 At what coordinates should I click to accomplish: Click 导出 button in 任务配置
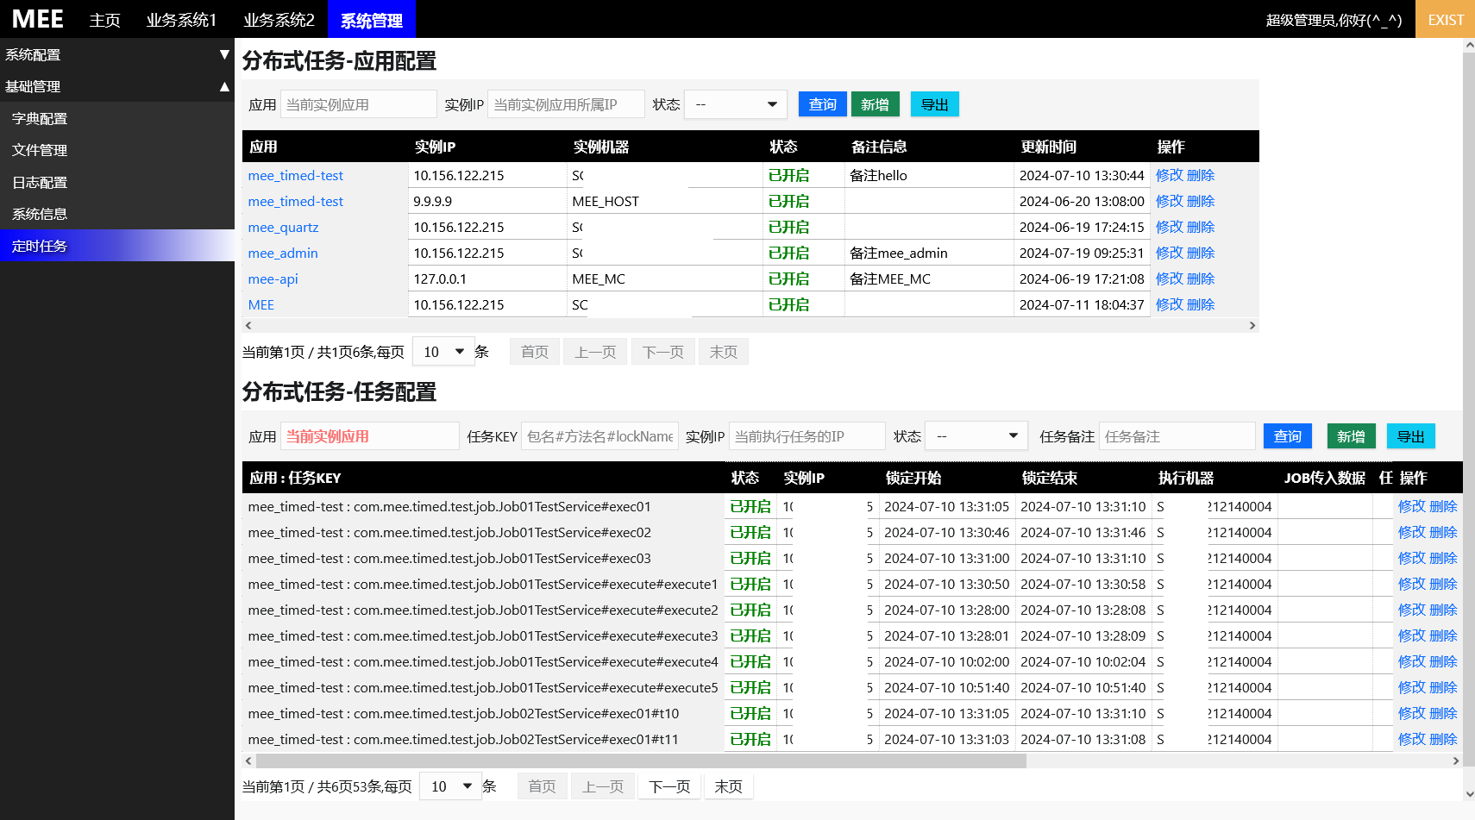point(1411,436)
